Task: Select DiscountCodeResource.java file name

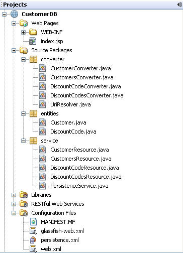Action: tap(84, 168)
